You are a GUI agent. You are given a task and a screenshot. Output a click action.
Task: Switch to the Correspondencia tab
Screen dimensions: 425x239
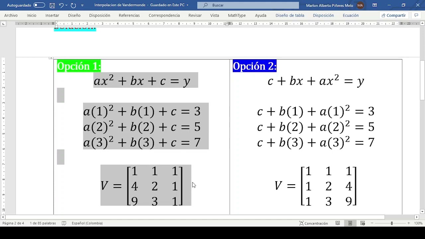point(164,15)
